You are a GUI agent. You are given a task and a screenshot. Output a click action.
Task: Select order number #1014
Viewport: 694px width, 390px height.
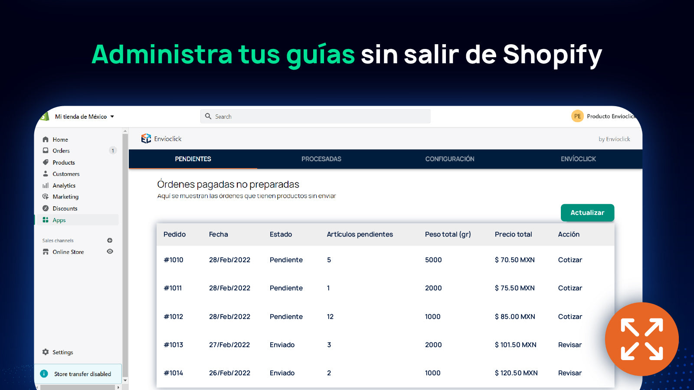[173, 373]
